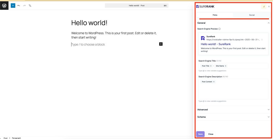Remove the Site Name variable tag
The height and width of the screenshot is (139, 273).
[x=226, y=66]
